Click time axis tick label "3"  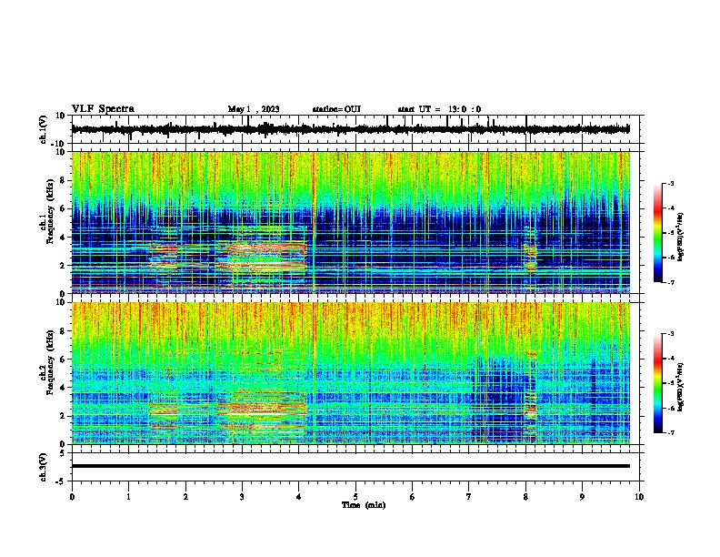coord(242,496)
